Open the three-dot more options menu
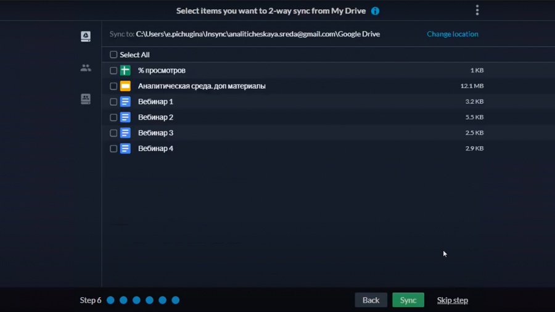The image size is (555, 312). (477, 10)
